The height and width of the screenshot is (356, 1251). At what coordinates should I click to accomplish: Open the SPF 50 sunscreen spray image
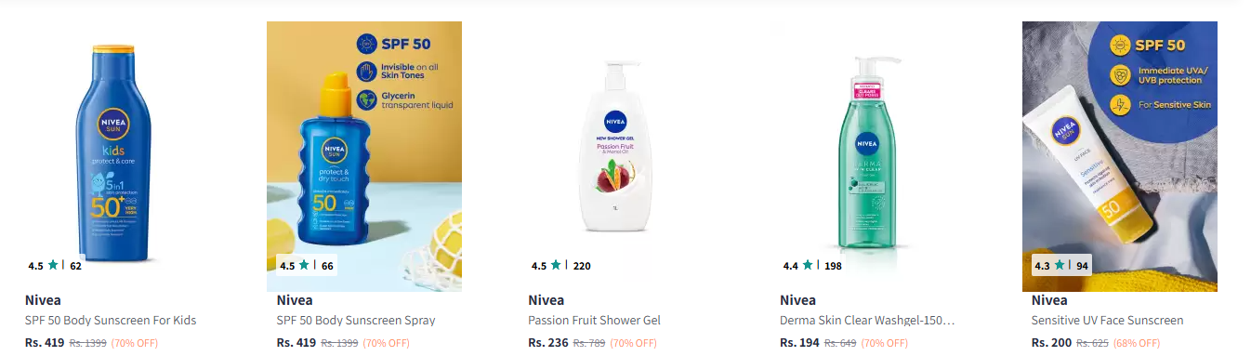[364, 156]
